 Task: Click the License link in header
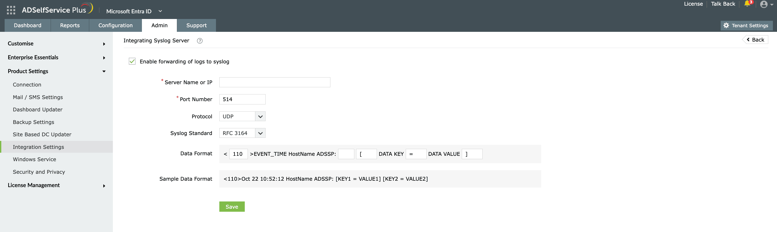click(693, 4)
